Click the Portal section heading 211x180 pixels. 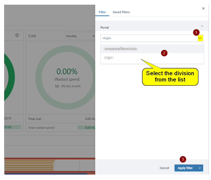pyautogui.click(x=105, y=28)
